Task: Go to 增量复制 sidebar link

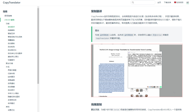Action: point(11,40)
